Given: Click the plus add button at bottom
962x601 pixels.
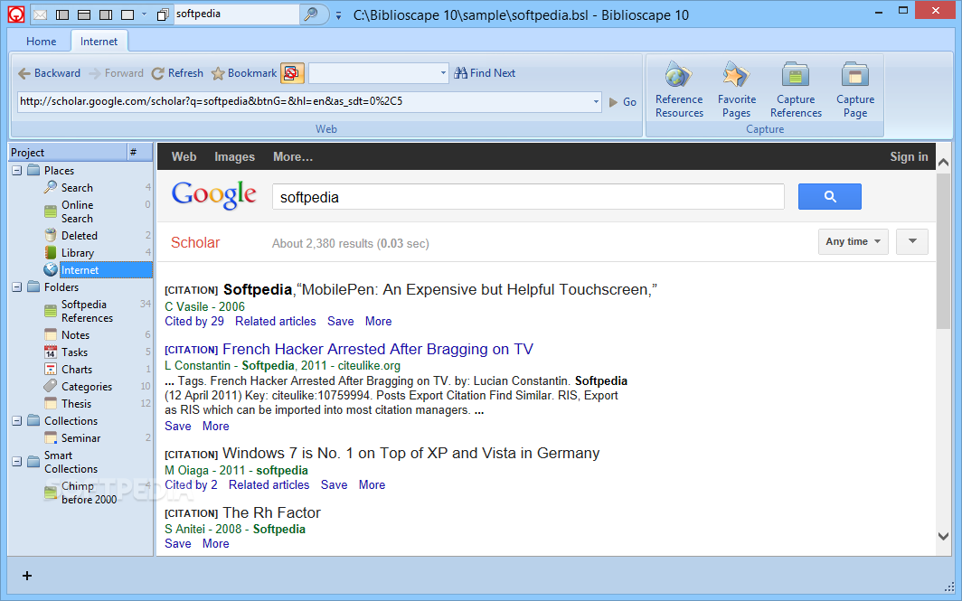Looking at the screenshot, I should [x=27, y=575].
